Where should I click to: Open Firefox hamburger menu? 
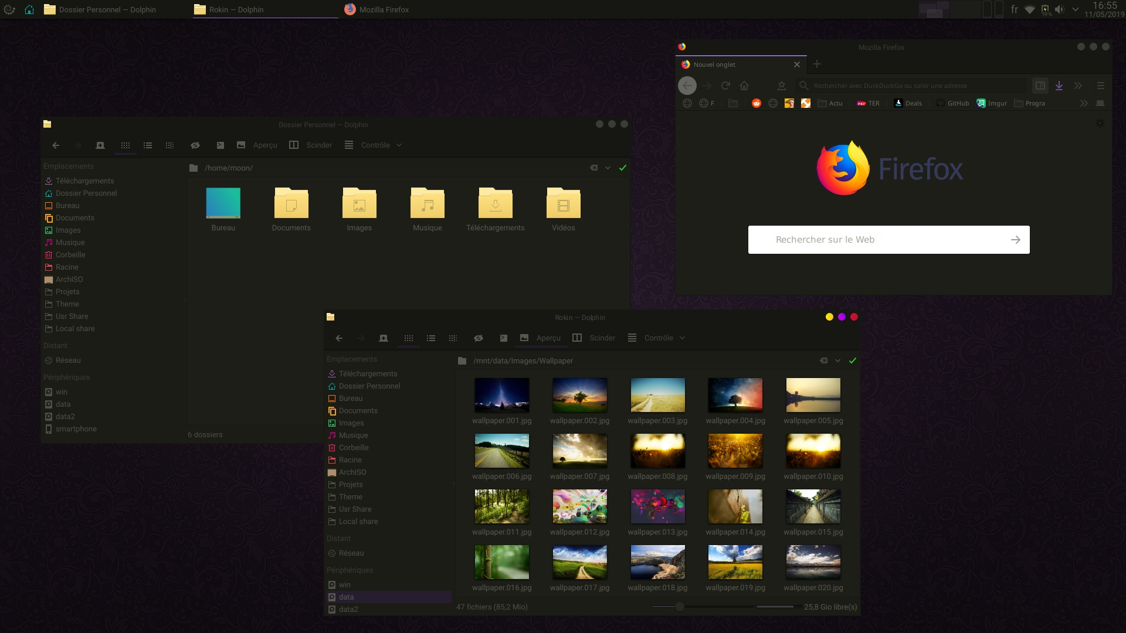(x=1101, y=86)
